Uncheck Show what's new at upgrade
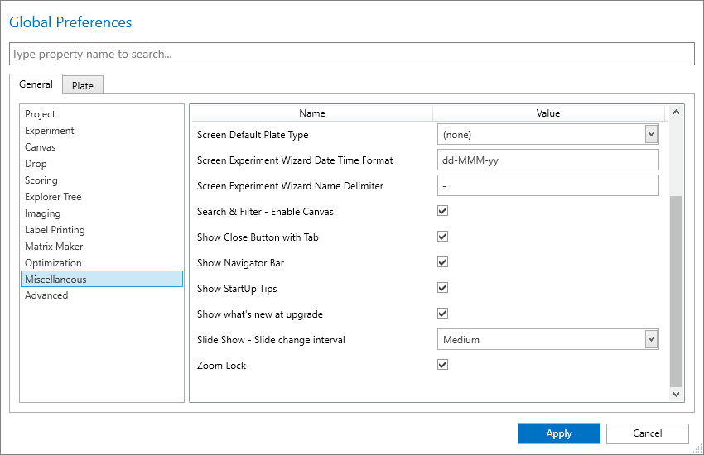This screenshot has width=704, height=455. pos(442,314)
